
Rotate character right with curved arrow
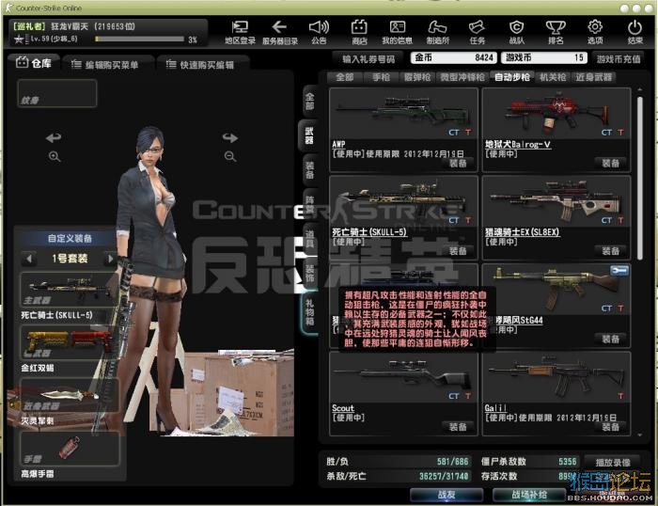click(x=230, y=137)
